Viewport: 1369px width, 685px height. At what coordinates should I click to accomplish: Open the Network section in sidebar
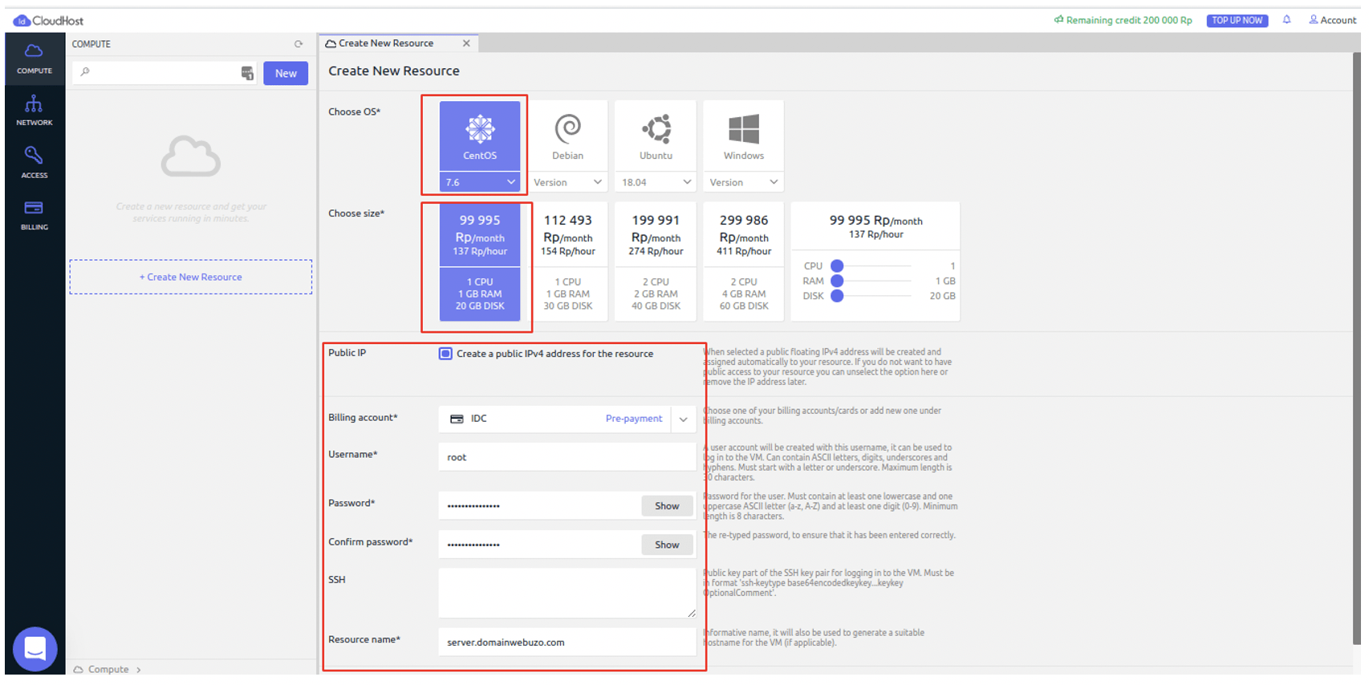[34, 111]
